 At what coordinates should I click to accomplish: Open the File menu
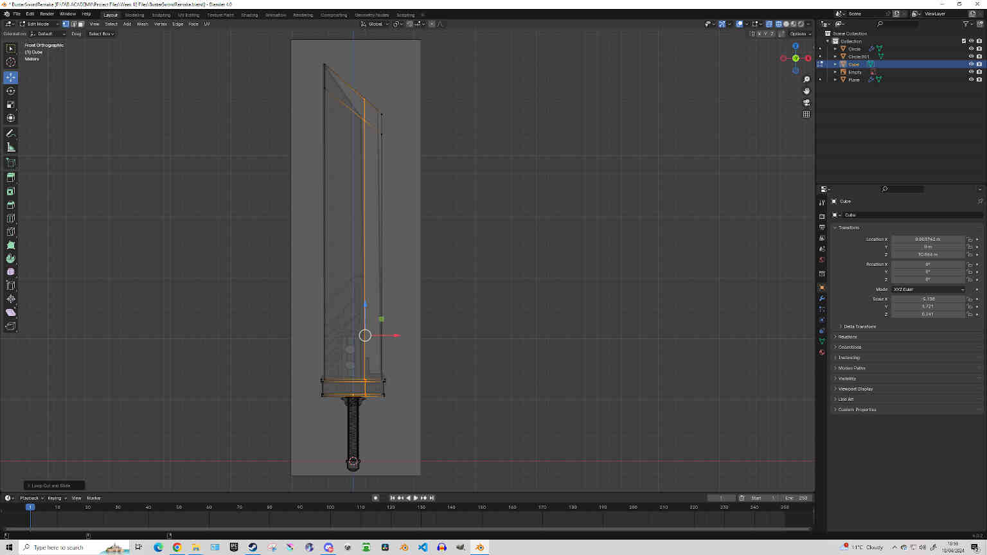click(17, 13)
